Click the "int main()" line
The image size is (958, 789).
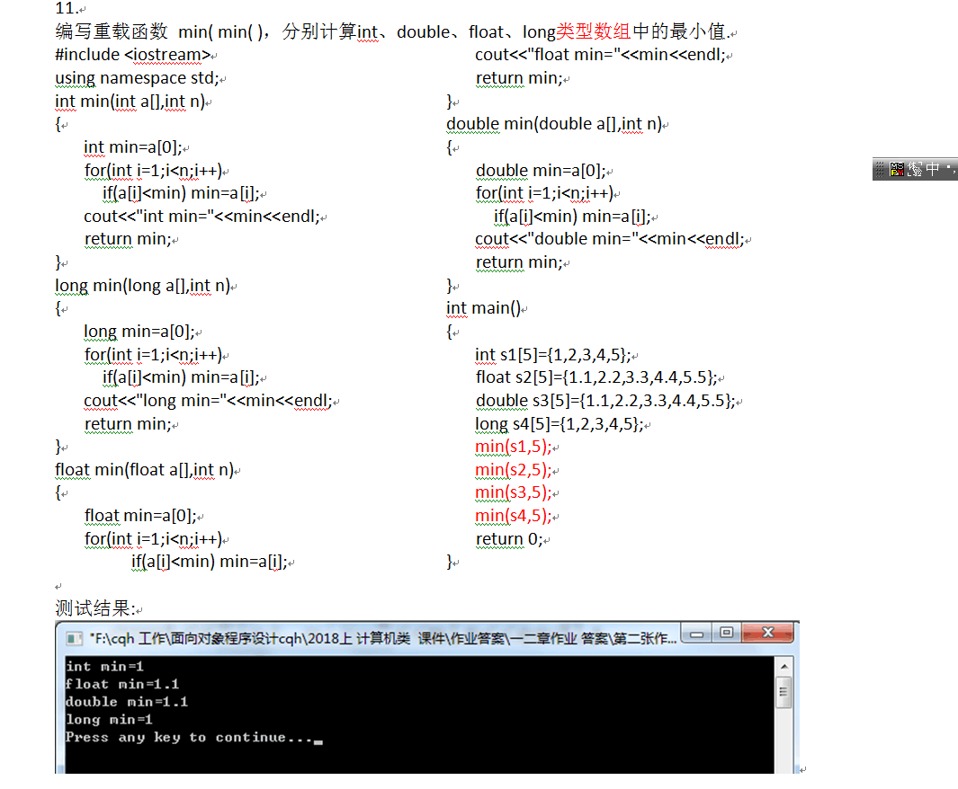tap(483, 308)
